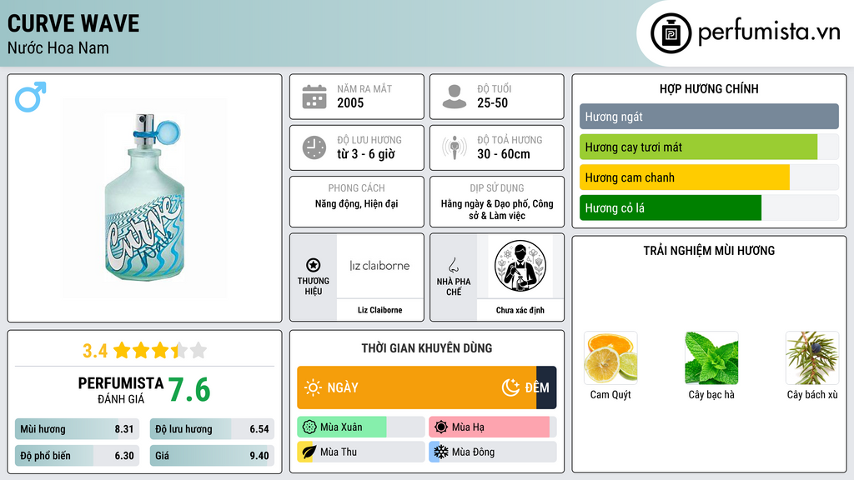Screen dimensions: 854x480
Task: Click the dark Đêm usage segment
Action: 546,387
